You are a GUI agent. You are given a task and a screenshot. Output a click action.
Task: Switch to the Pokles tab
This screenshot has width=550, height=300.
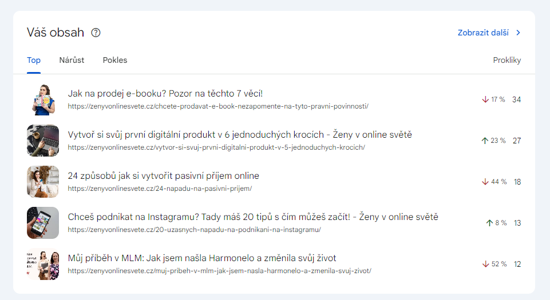[x=115, y=60]
